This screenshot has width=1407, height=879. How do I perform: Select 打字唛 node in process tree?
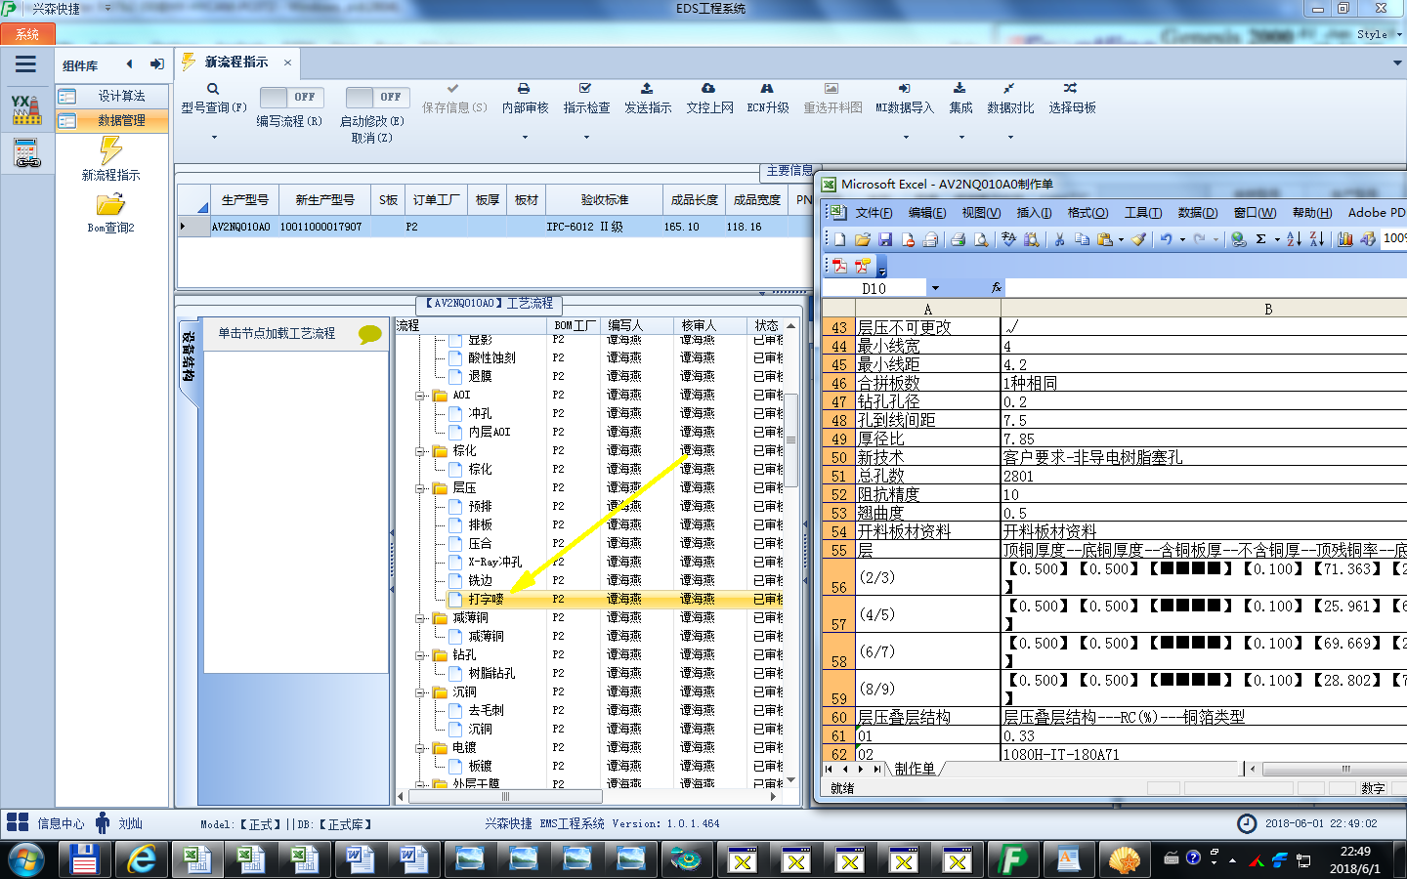[486, 600]
